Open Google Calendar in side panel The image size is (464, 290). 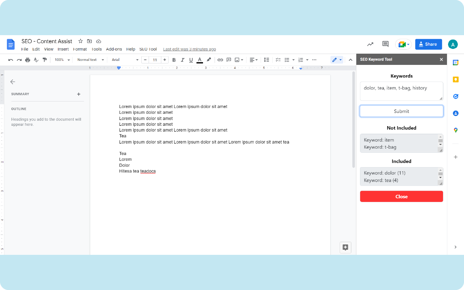tap(456, 62)
